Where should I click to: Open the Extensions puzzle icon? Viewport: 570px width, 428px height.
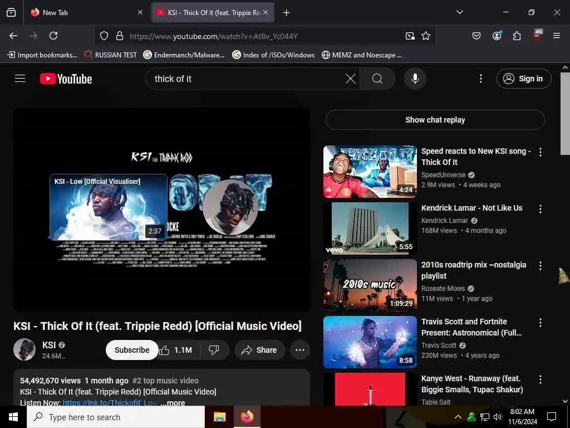coord(517,36)
